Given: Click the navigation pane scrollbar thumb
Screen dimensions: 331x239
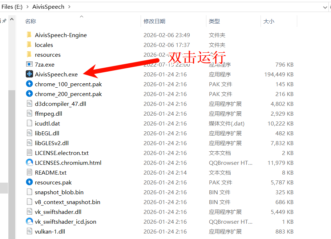Looking at the screenshot, I should click(12, 165).
